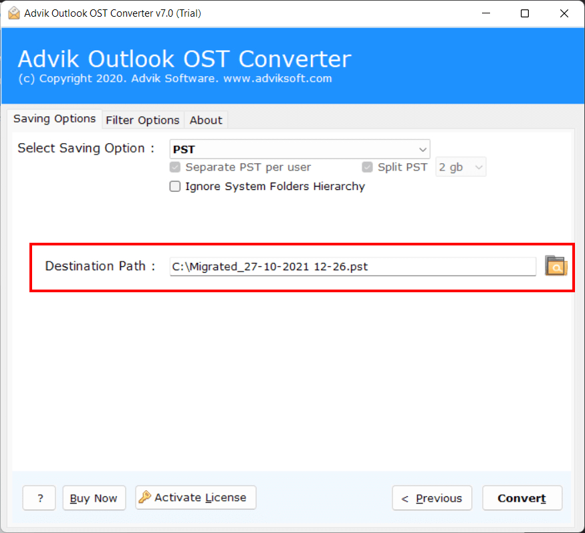The width and height of the screenshot is (585, 533).
Task: Click the Select Saving Option label
Action: click(x=86, y=148)
